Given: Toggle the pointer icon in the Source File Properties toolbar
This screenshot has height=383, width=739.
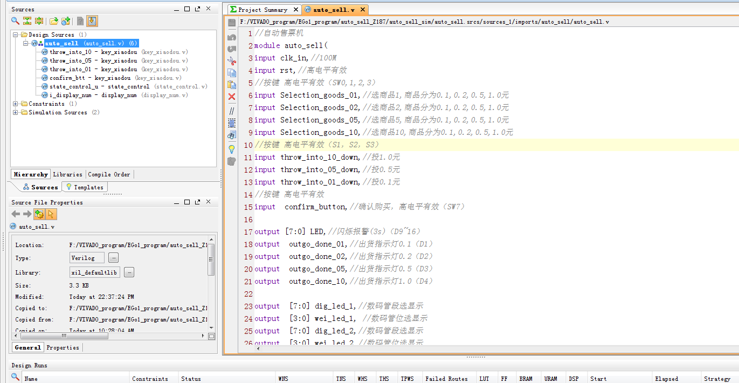Looking at the screenshot, I should [x=51, y=214].
